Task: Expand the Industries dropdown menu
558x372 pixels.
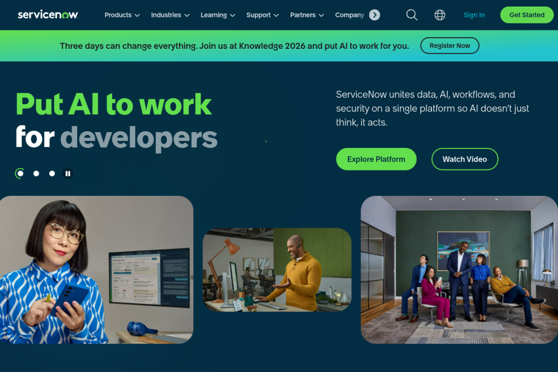Action: (170, 15)
